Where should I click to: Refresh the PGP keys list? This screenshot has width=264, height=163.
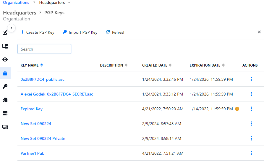pyautogui.click(x=116, y=32)
